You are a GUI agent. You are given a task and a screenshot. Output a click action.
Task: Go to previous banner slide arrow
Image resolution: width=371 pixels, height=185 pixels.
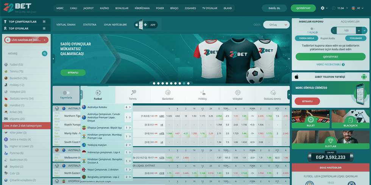[53, 59]
